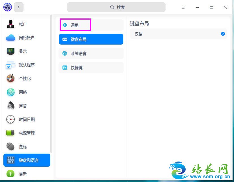Click the 默认程序 default programs icon
234x182 pixels.
tap(11, 65)
